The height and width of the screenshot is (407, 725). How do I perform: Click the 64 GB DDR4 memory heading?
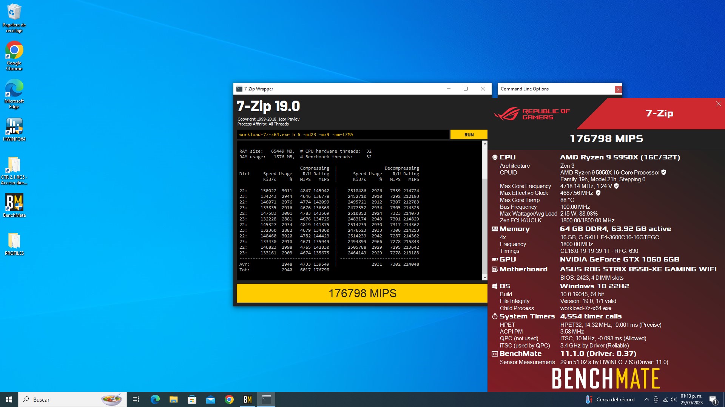pyautogui.click(x=615, y=229)
